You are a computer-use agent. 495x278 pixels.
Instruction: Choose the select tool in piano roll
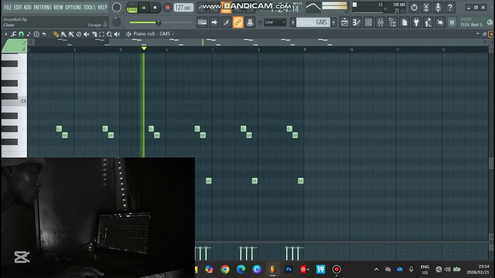click(x=102, y=34)
